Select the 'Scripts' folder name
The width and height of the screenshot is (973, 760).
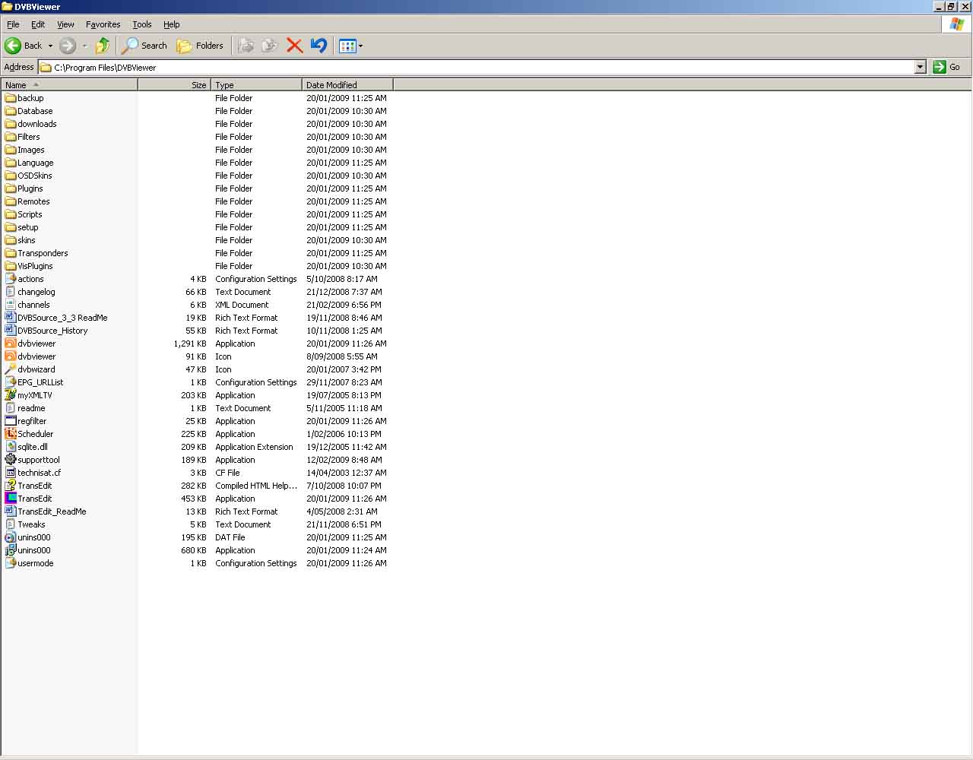(30, 214)
